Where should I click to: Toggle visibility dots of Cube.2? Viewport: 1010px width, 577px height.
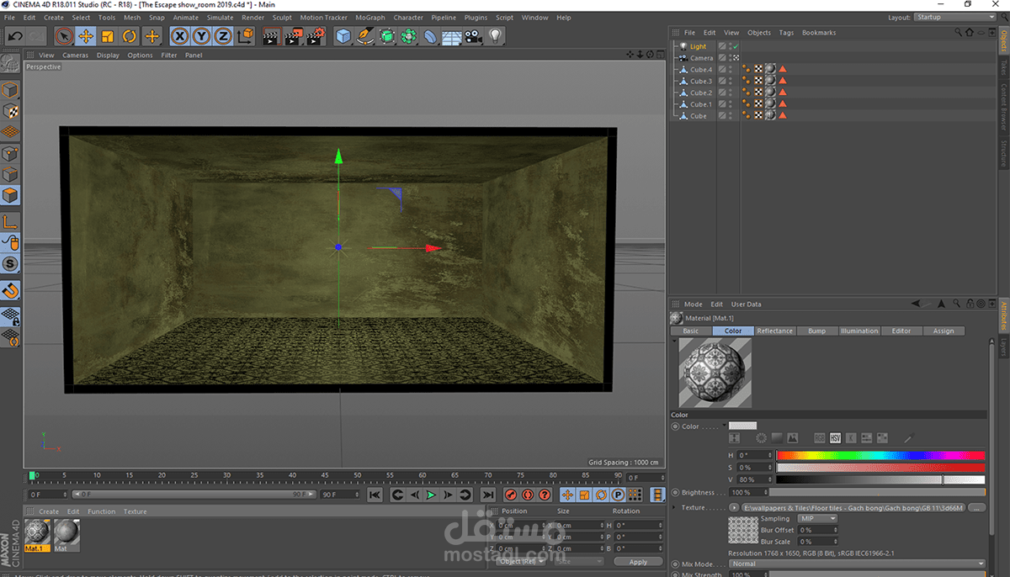coord(730,93)
